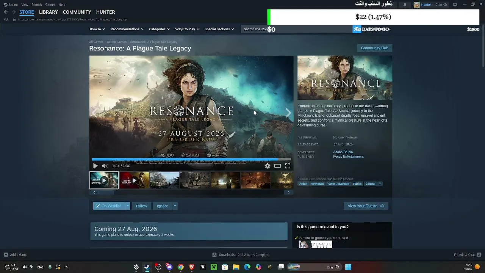The width and height of the screenshot is (485, 273).
Task: Follow this game
Action: (x=141, y=206)
